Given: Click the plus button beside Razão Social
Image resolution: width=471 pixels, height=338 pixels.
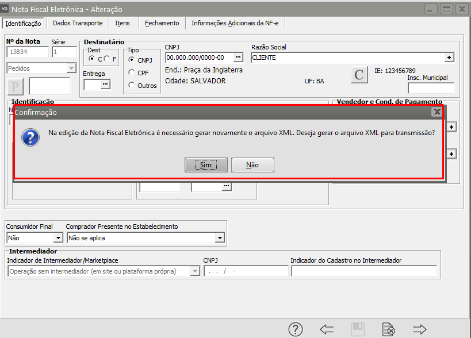Looking at the screenshot, I should point(449,57).
